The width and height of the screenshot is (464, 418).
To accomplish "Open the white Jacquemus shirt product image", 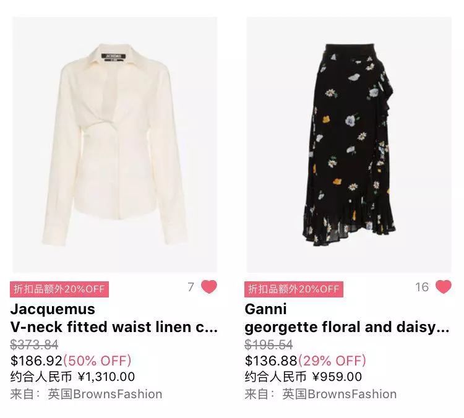I will point(114,145).
